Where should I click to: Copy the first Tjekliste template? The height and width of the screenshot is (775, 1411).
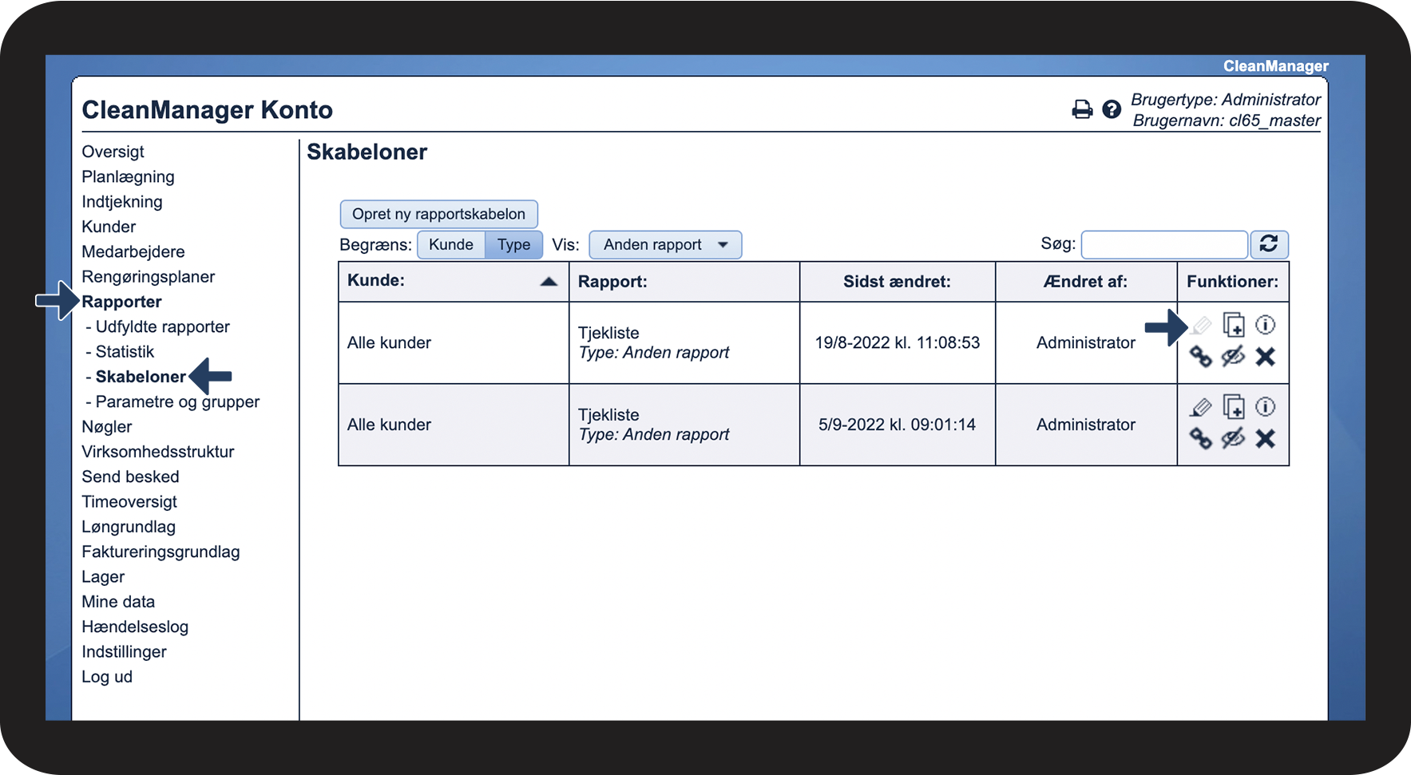click(x=1234, y=325)
